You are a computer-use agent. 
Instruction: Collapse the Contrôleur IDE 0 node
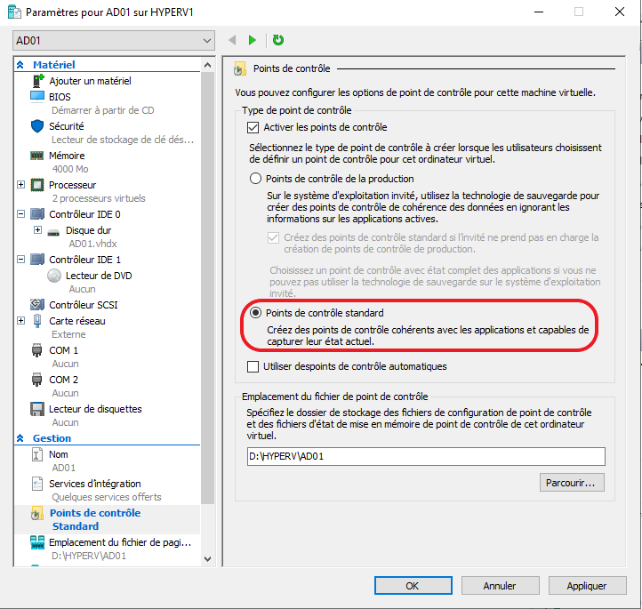(x=21, y=214)
